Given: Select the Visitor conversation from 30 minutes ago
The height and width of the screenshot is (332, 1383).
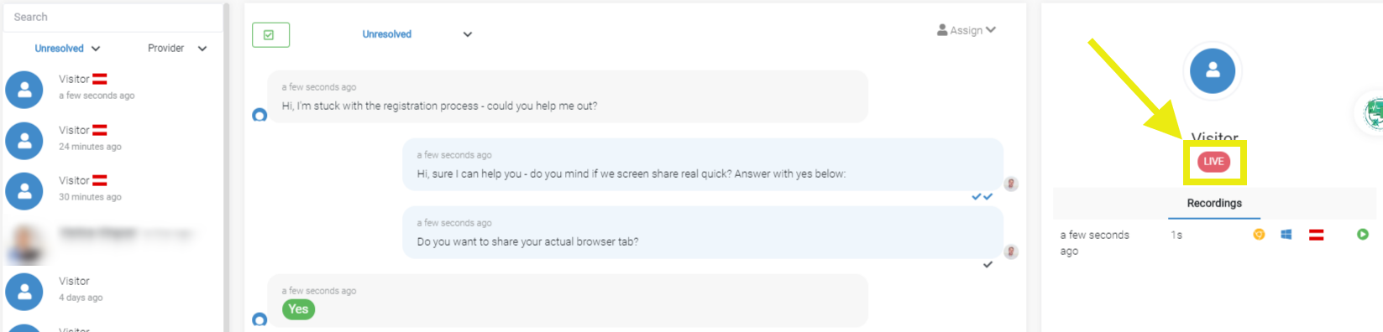Looking at the screenshot, I should 113,189.
